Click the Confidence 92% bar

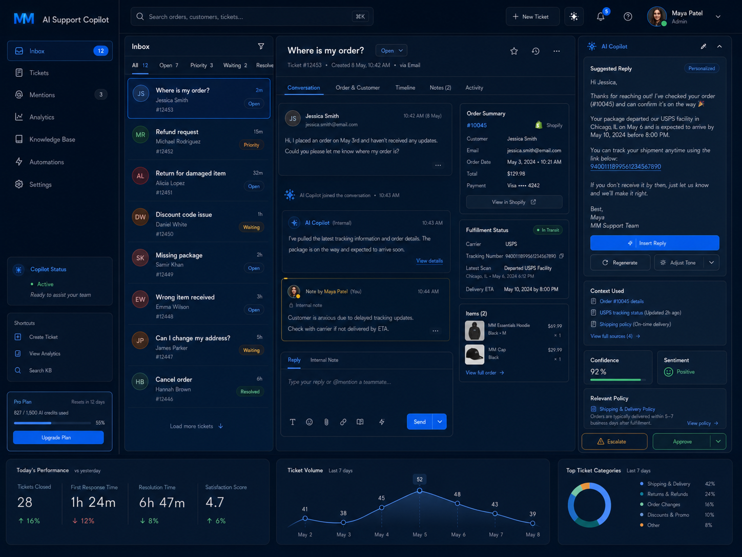[x=618, y=380]
